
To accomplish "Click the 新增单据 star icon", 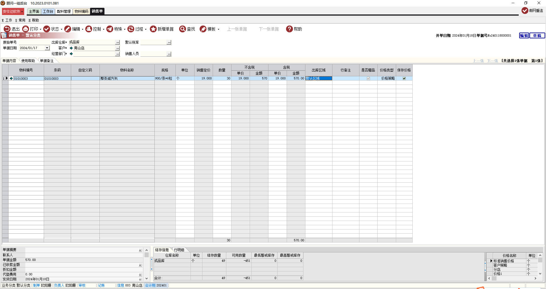I will click(x=153, y=29).
